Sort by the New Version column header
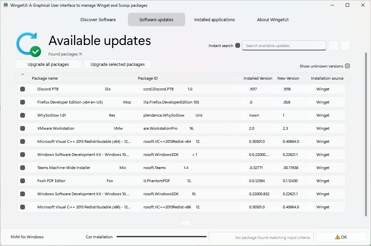The image size is (371, 246). coord(288,78)
